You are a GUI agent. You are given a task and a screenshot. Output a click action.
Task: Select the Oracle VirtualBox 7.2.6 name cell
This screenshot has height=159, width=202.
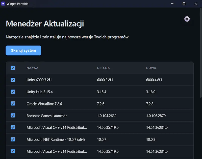pos(44,104)
